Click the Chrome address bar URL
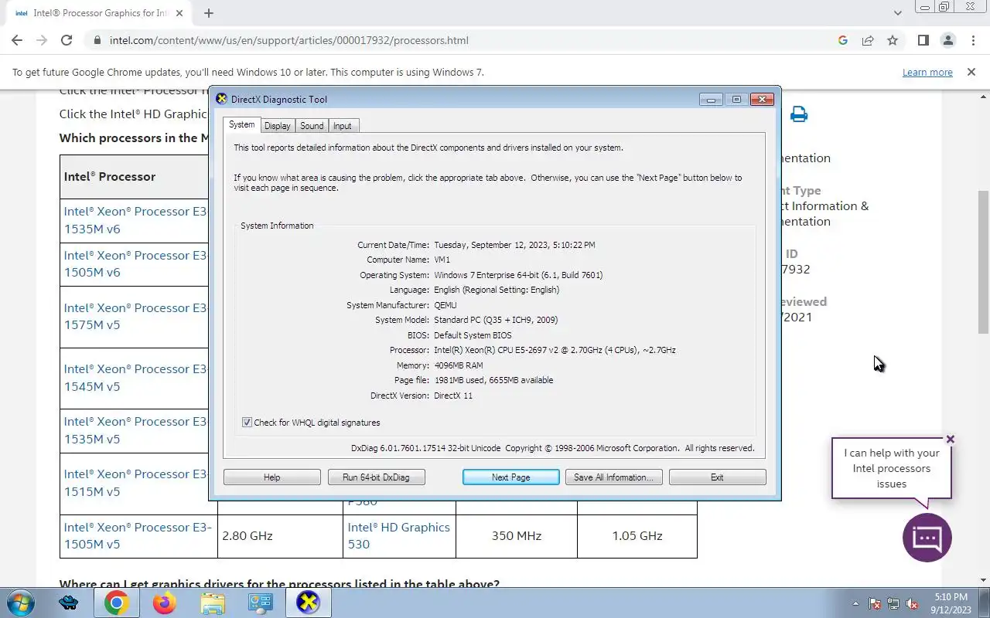This screenshot has height=618, width=990. pos(289,40)
